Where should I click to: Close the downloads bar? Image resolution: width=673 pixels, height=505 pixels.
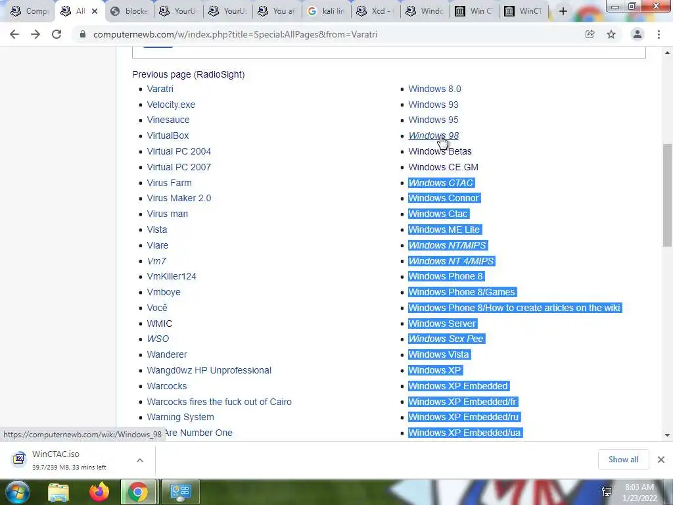661,460
